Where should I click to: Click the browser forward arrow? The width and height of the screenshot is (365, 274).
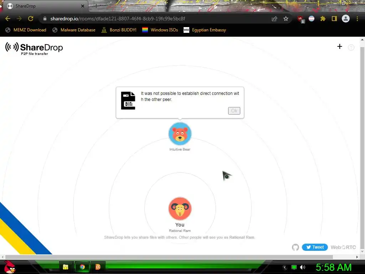(19, 19)
